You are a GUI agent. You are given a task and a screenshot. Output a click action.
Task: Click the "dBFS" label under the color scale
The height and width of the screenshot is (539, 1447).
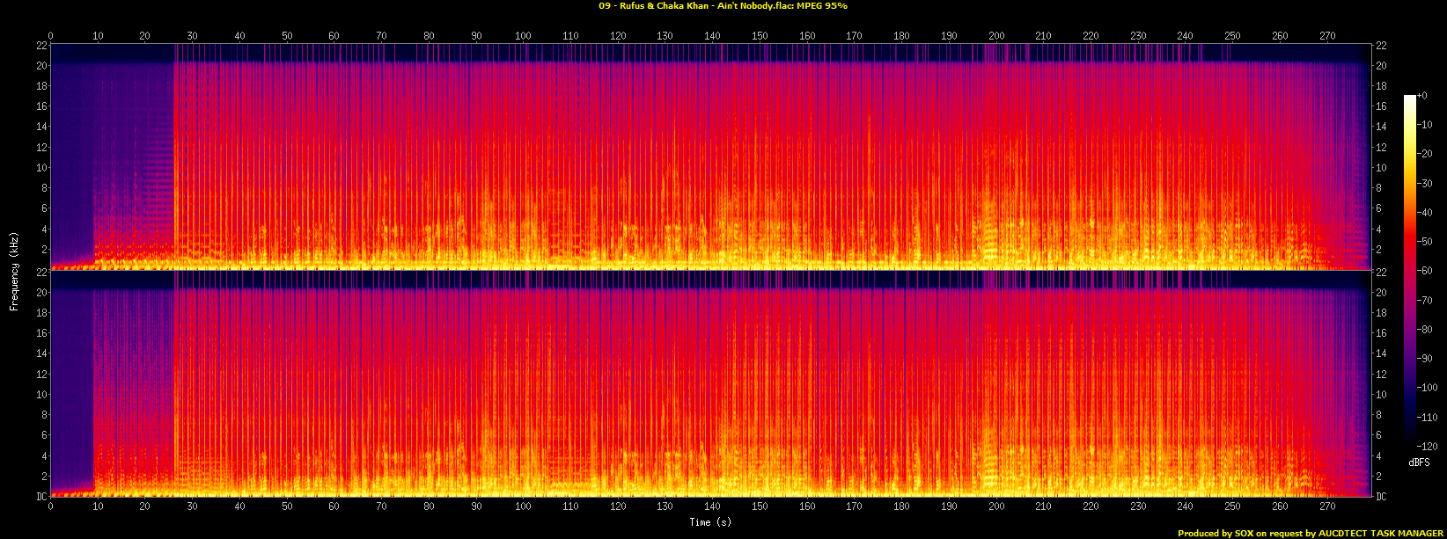[1419, 462]
